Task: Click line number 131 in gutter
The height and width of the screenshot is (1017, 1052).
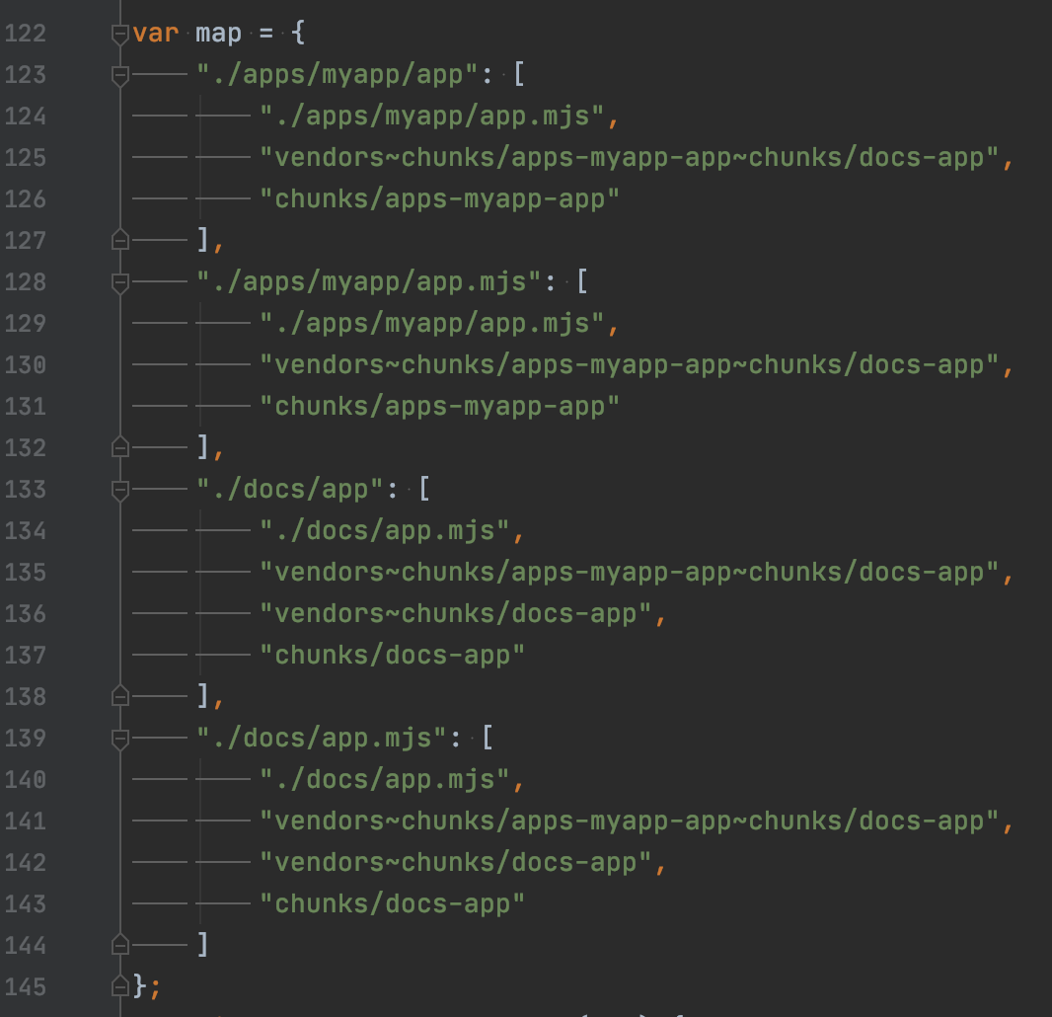Action: [26, 407]
